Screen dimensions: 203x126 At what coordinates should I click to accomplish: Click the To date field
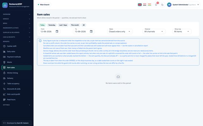84,31
